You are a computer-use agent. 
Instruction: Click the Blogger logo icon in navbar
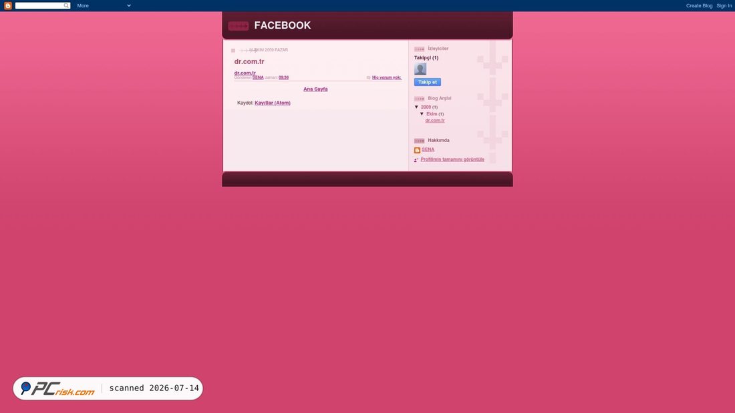8,5
